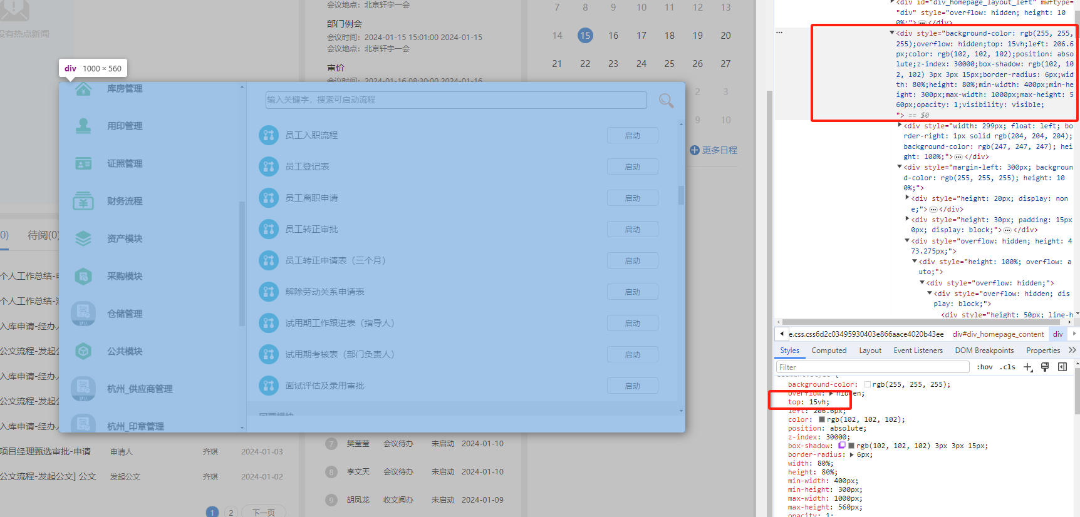Click the workflow icon beside 试用期考核表

click(269, 354)
